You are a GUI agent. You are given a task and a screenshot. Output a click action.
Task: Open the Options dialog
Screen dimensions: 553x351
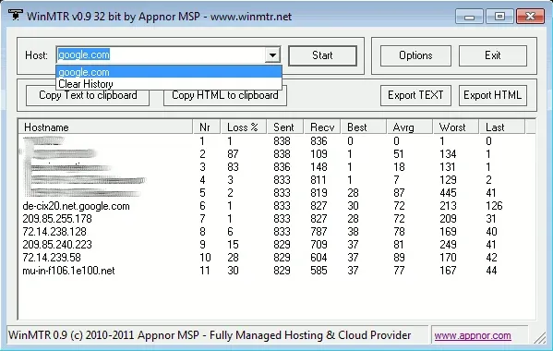click(415, 55)
